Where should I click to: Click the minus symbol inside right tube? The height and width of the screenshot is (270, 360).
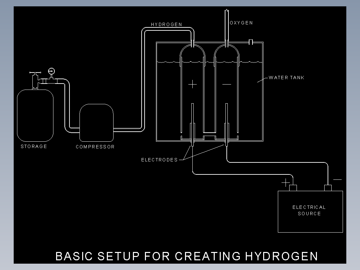(x=227, y=84)
